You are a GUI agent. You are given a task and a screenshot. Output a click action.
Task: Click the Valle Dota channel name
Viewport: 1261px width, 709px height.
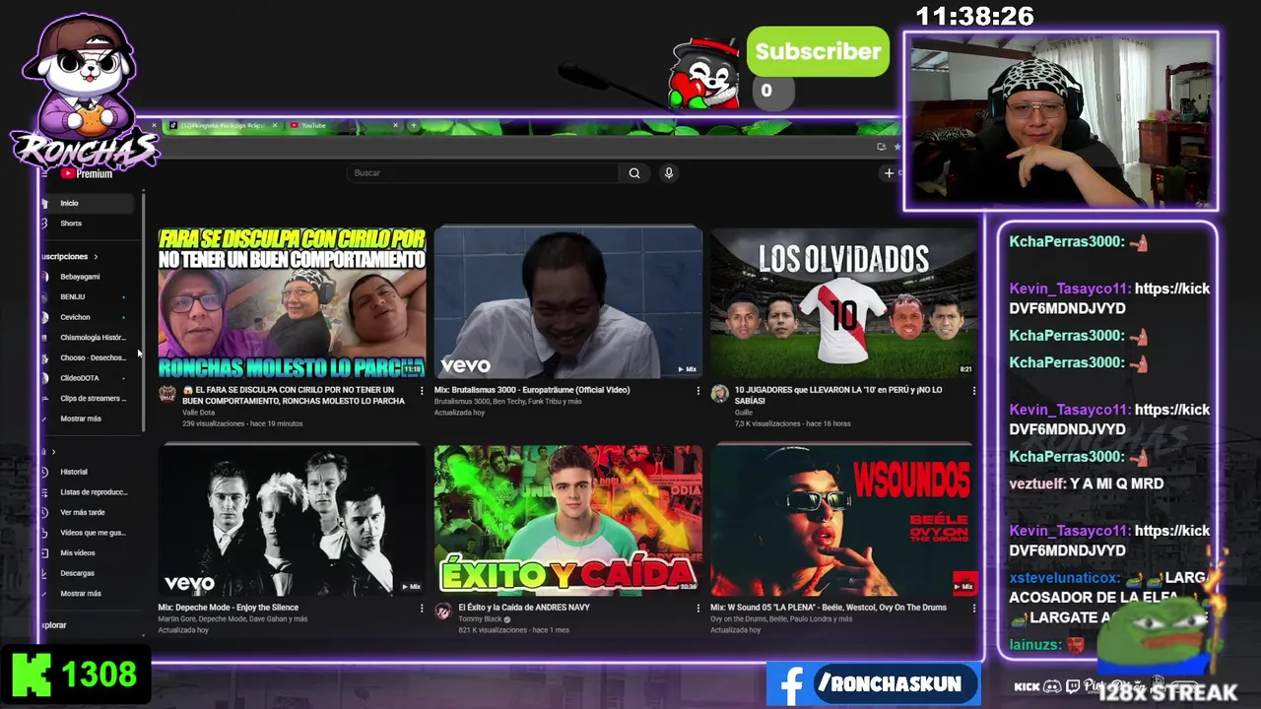198,413
